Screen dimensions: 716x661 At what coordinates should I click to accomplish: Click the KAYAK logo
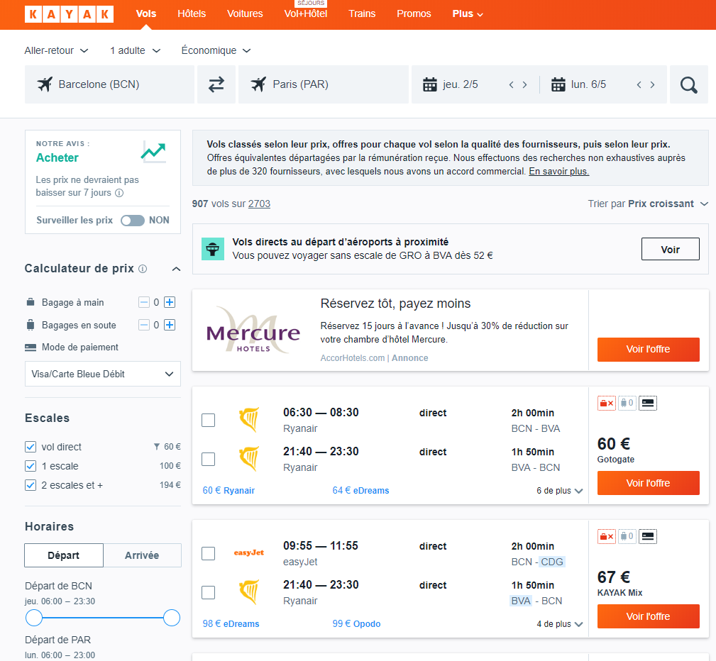69,14
